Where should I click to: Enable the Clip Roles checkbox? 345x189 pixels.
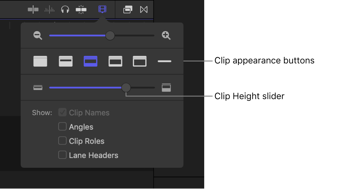tap(62, 141)
